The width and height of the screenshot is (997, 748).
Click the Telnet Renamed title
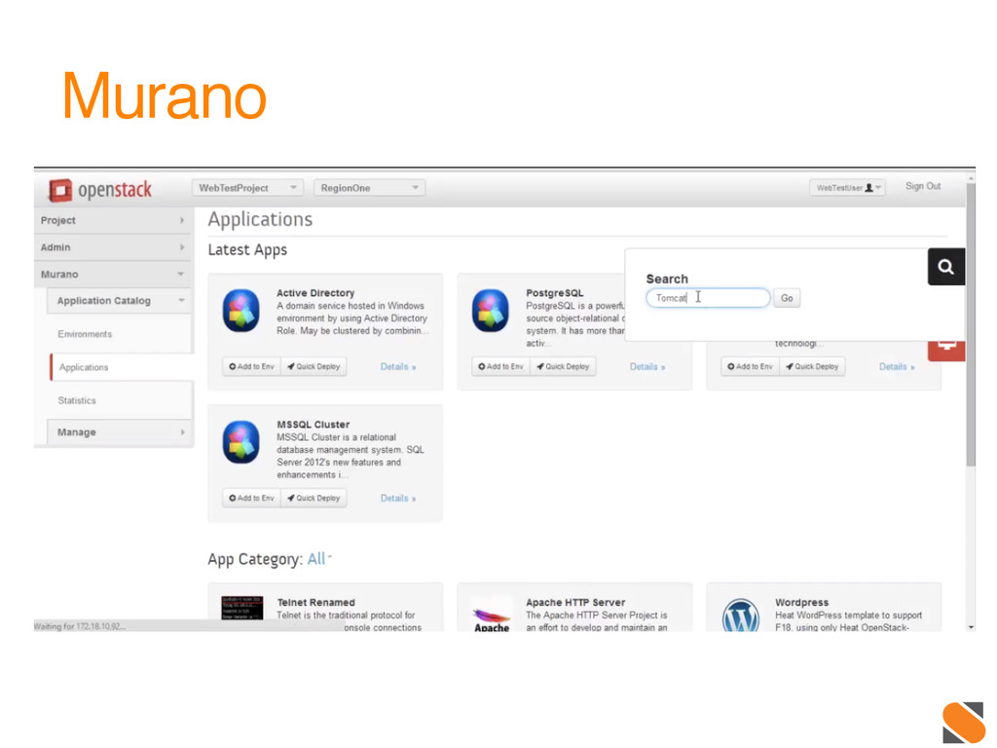tap(316, 602)
